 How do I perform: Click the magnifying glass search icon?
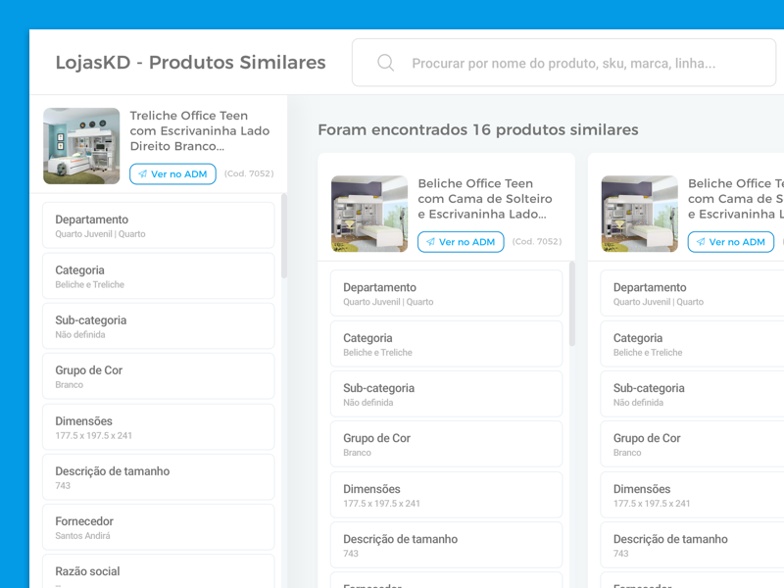(x=385, y=63)
